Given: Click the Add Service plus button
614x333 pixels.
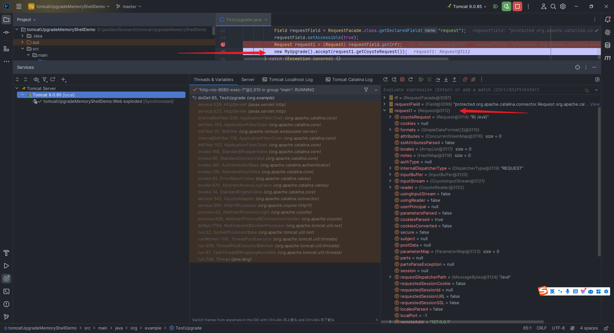Looking at the screenshot, I should [x=63, y=79].
